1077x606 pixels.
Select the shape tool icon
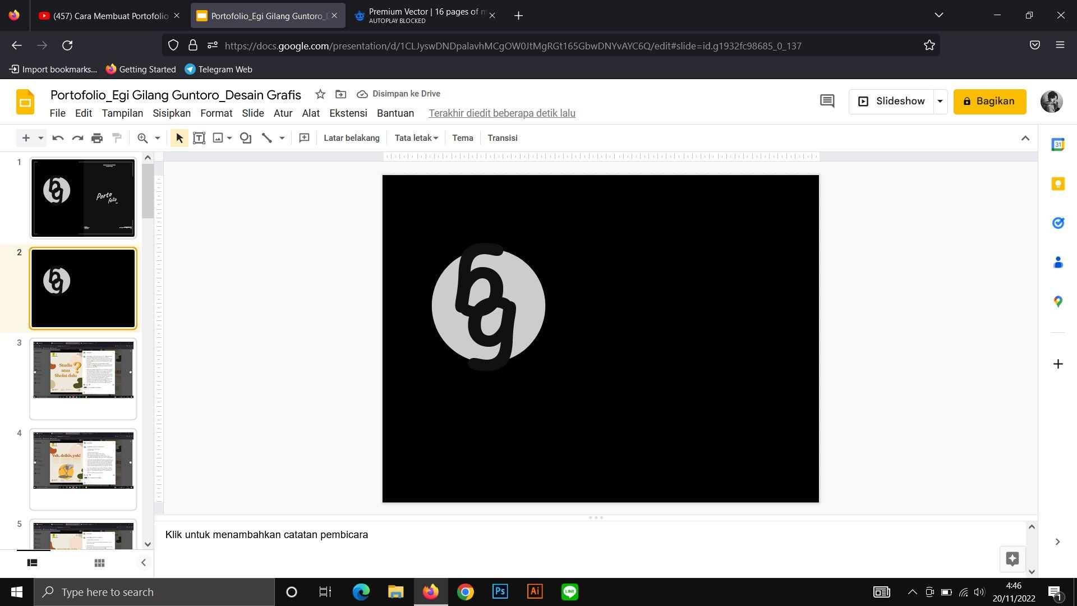coord(246,138)
